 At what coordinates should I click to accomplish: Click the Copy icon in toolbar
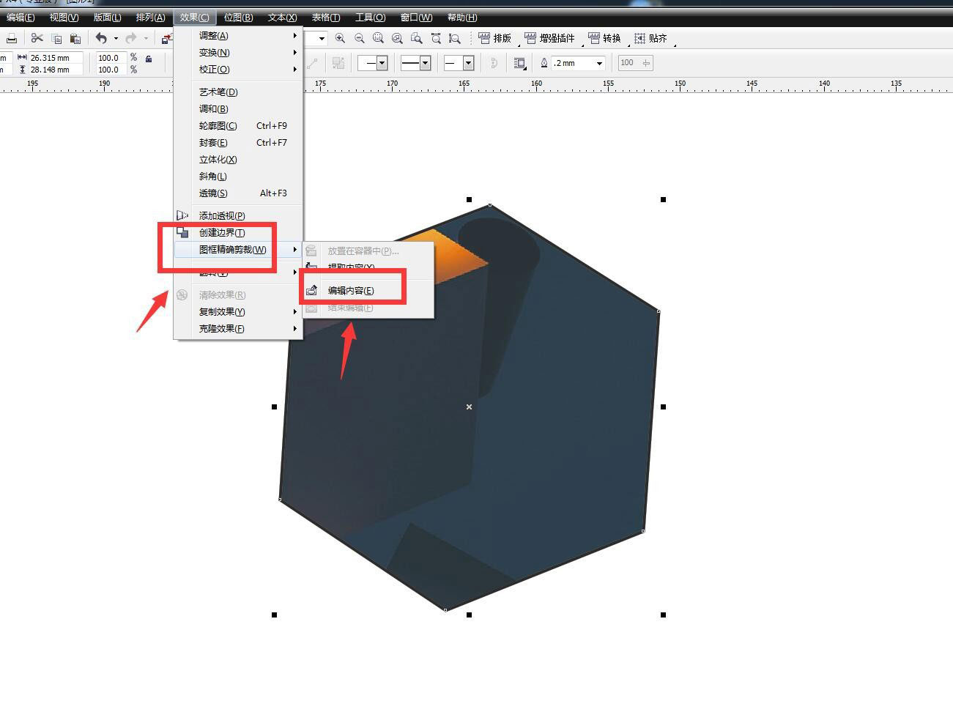(x=56, y=38)
